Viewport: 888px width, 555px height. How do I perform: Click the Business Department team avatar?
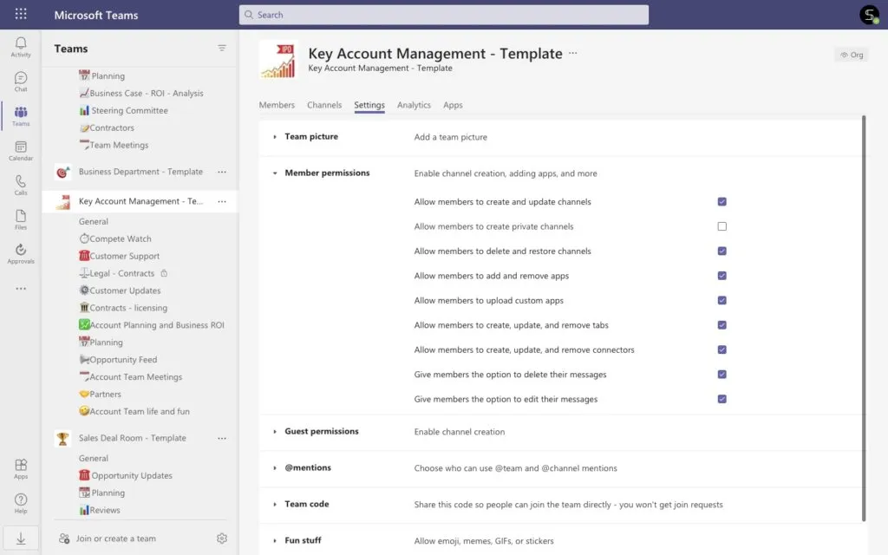(x=62, y=172)
